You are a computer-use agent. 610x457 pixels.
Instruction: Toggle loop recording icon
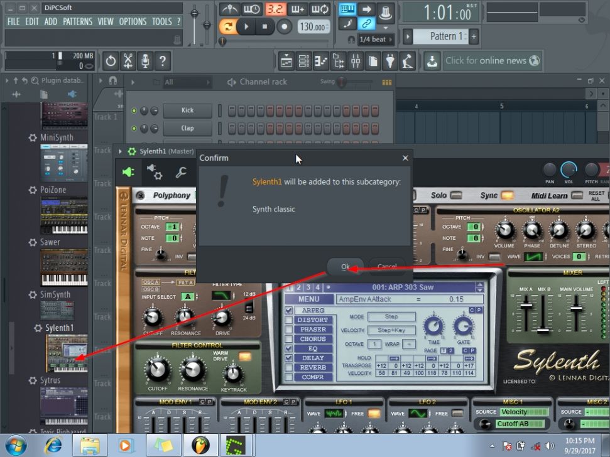(320, 9)
